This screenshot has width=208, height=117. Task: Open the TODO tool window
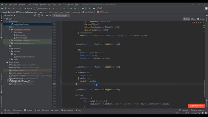pyautogui.click(x=7, y=110)
